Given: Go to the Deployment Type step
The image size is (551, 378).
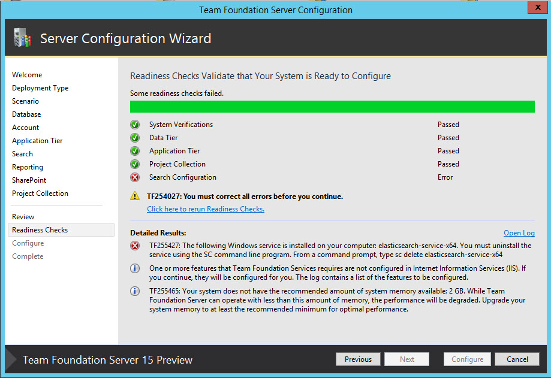Looking at the screenshot, I should 40,88.
